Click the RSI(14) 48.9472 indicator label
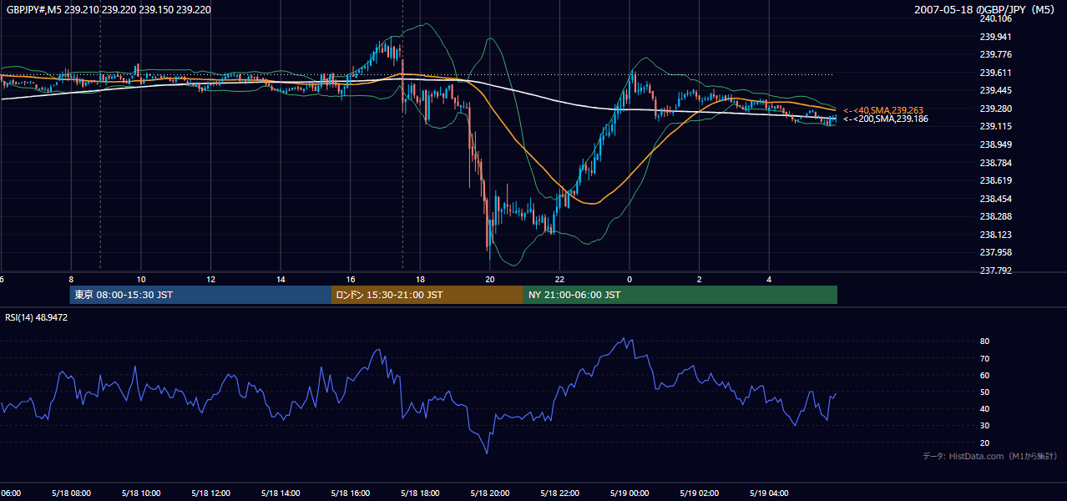 [37, 317]
